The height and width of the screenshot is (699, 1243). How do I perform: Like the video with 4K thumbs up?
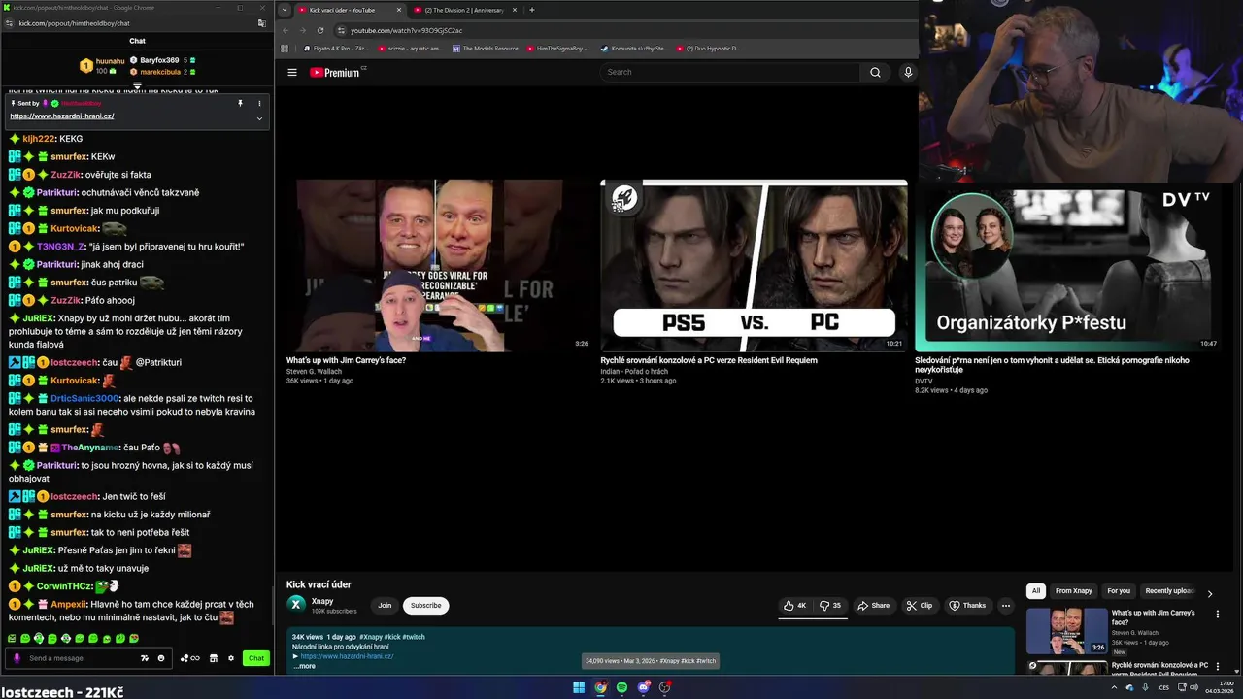(x=795, y=605)
